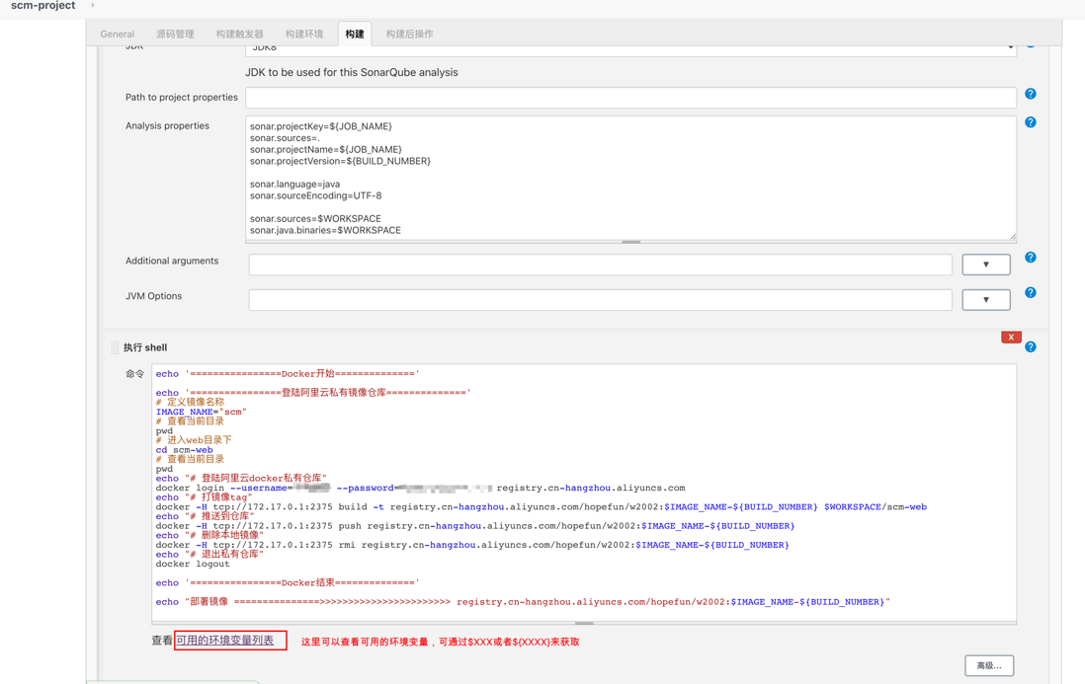Click the docker login command line

coord(420,488)
